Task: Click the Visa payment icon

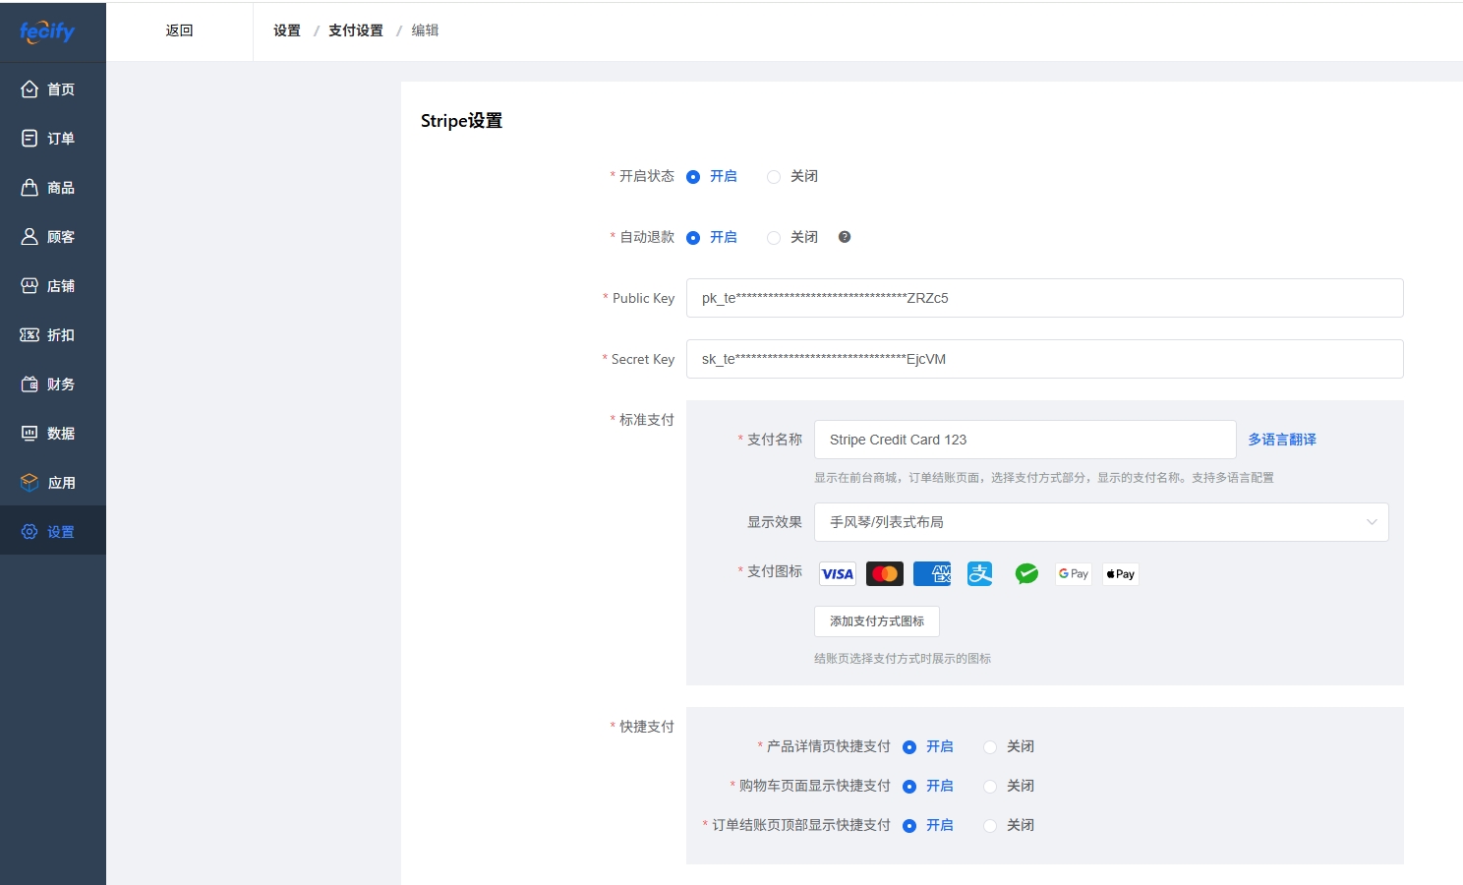Action: (x=837, y=574)
